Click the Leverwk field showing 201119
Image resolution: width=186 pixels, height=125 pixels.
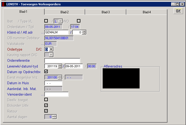click(51, 66)
